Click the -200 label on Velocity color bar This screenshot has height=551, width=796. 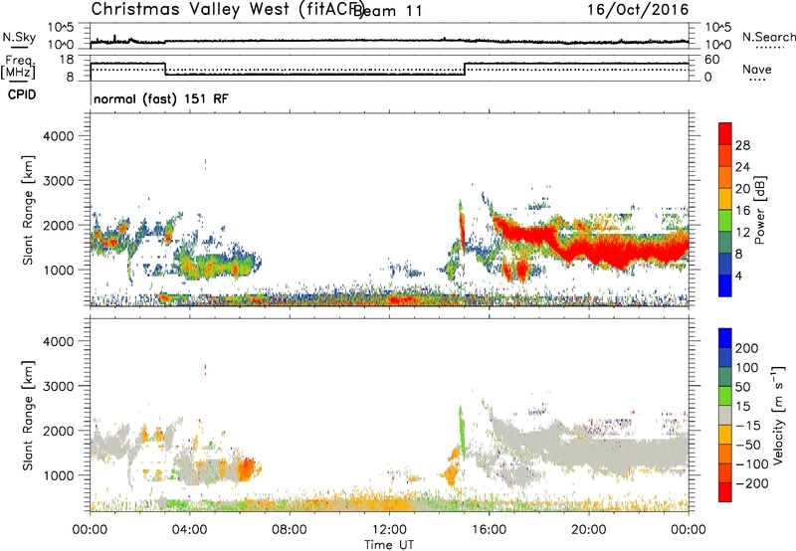(x=752, y=483)
